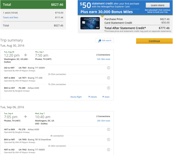Click the 30,000 Bonus Miles banner text
The width and height of the screenshot is (173, 155).
point(107,12)
